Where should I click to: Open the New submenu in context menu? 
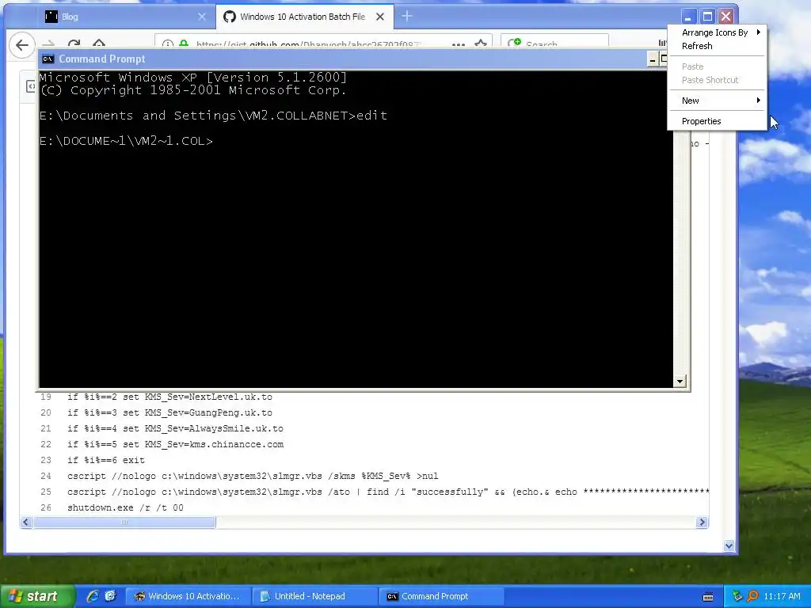718,101
